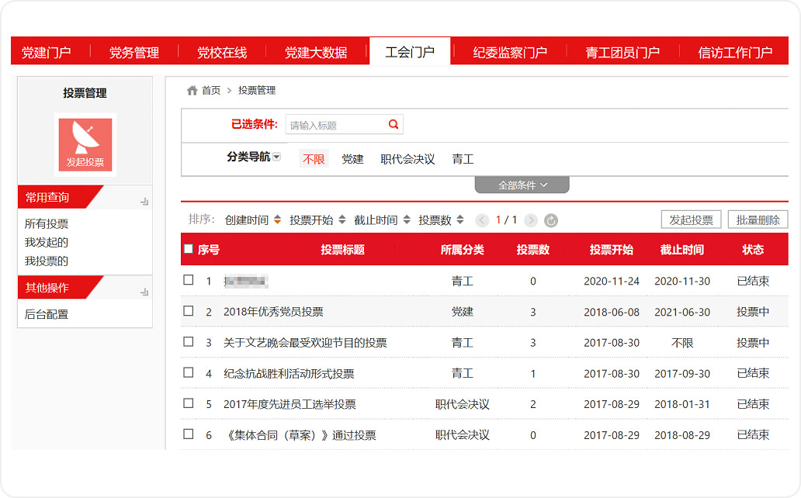Open the 分类导航 dropdown arrow
The image size is (801, 498).
(276, 157)
